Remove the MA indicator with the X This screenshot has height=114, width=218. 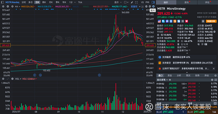[12, 6]
